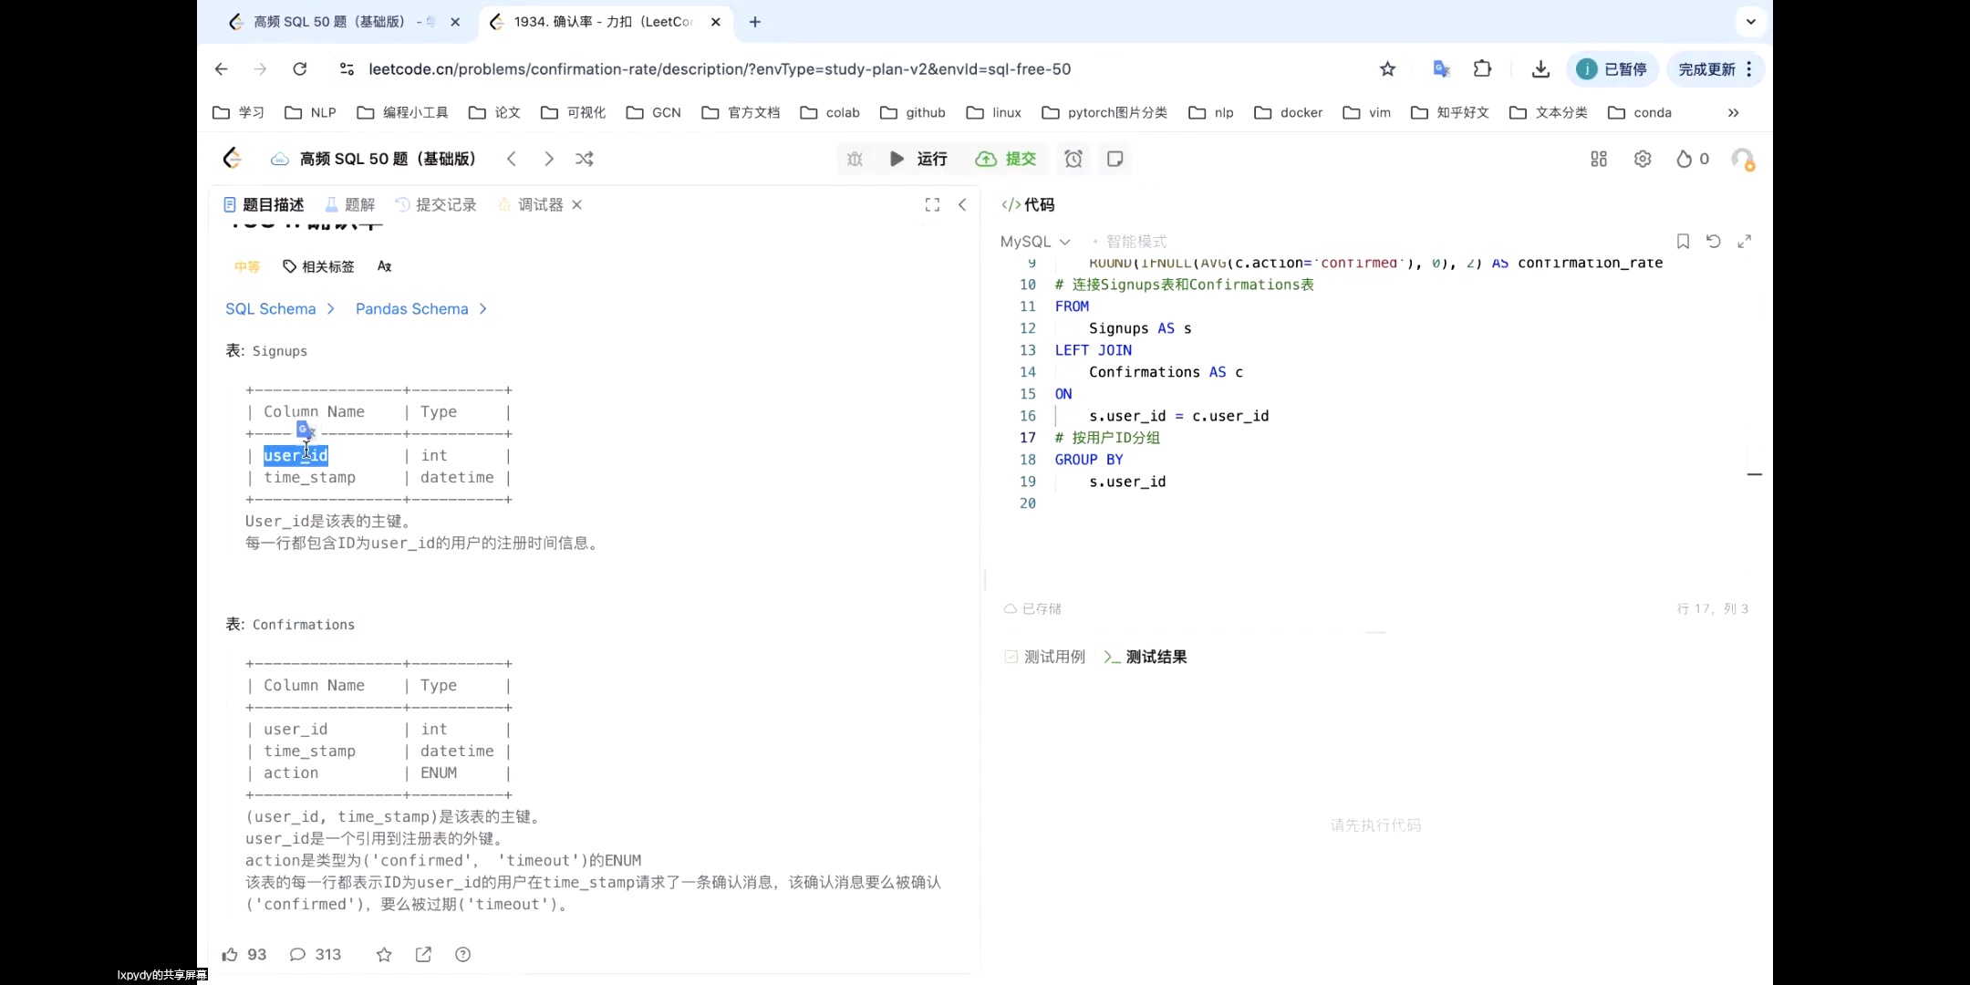Viewport: 1970px width, 985px height.
Task: Collapse the problem description panel
Action: pyautogui.click(x=963, y=204)
